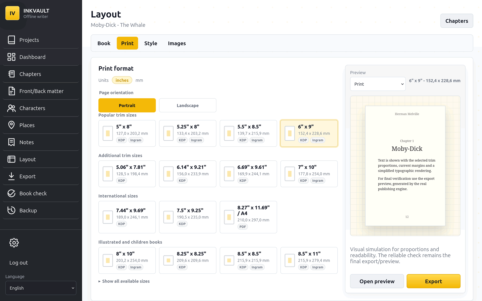Screen dimensions: 482x301
Task: Click square page icon on 8.25" x 8.25" card
Action: point(168,260)
